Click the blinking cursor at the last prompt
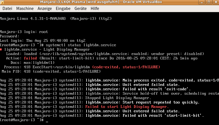219x125 pixels. [47, 120]
